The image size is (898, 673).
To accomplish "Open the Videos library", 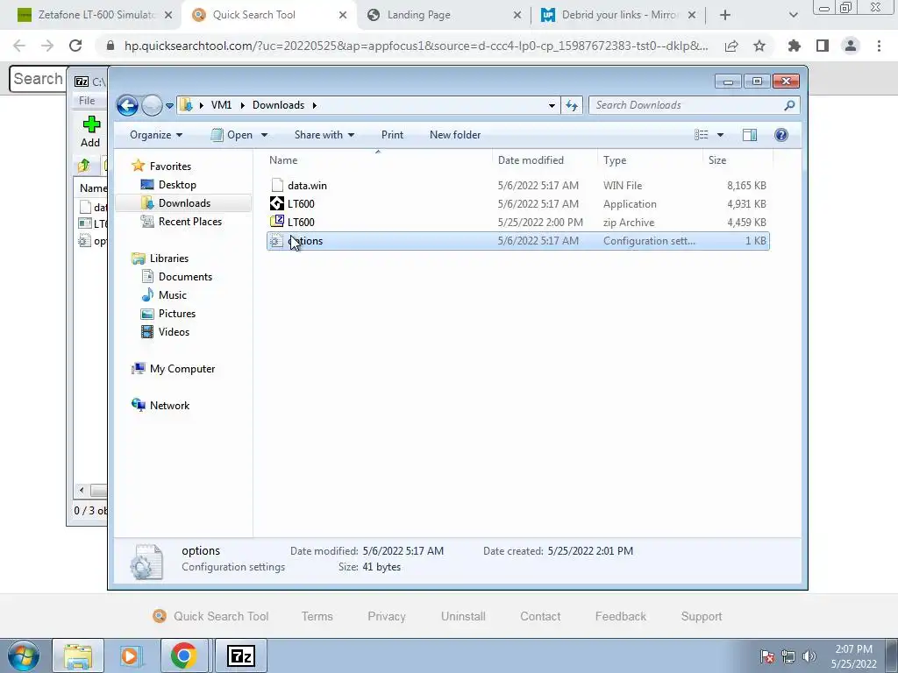I will point(174,332).
